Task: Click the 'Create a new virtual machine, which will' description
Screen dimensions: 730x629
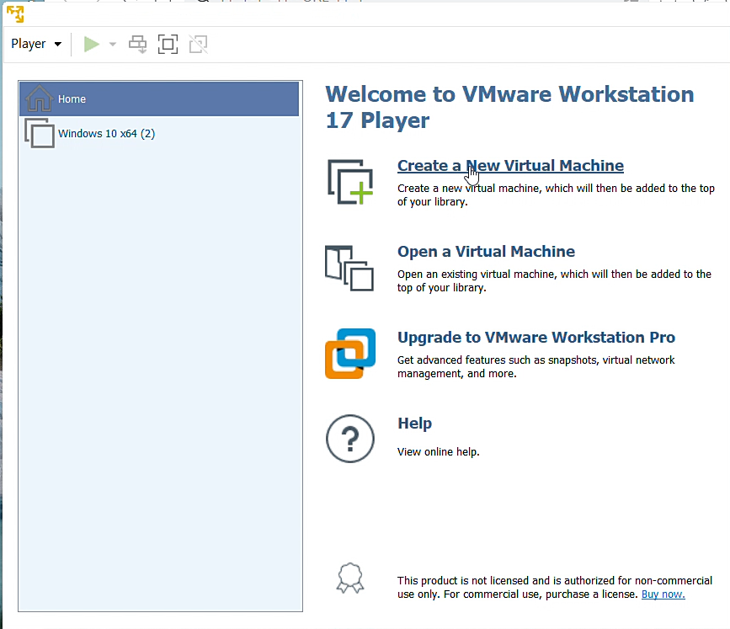Action: tap(556, 195)
